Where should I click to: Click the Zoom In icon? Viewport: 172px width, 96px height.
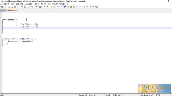click(44, 7)
